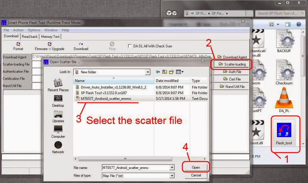The height and width of the screenshot is (183, 308).
Task: Click the Nand Util File button
Action: click(x=232, y=87)
